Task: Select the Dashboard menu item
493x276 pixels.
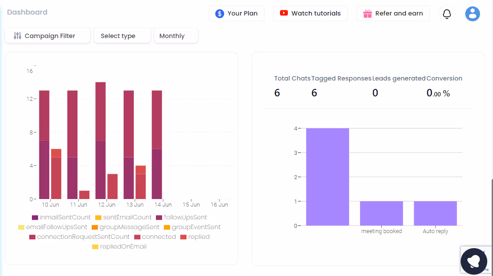Action: coord(27,12)
